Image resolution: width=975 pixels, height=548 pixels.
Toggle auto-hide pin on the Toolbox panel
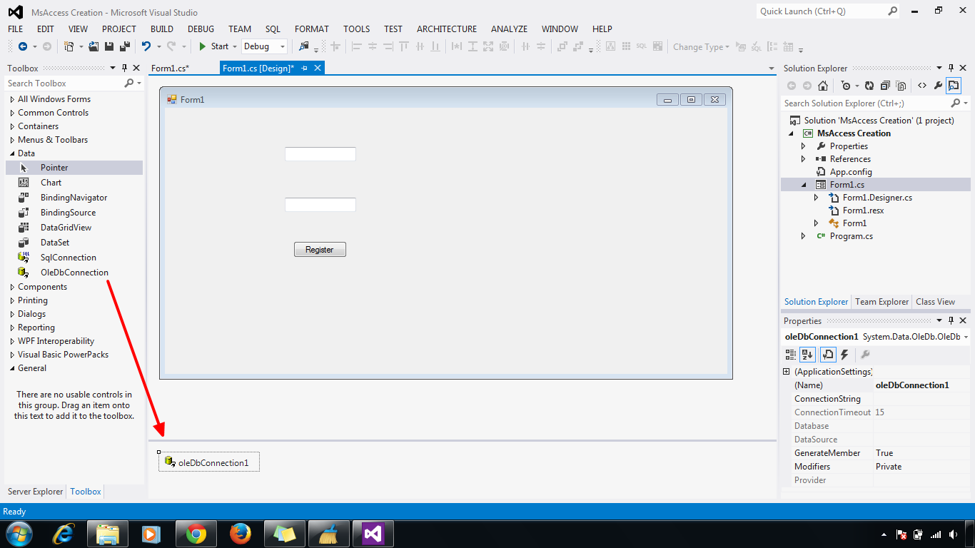click(x=125, y=68)
